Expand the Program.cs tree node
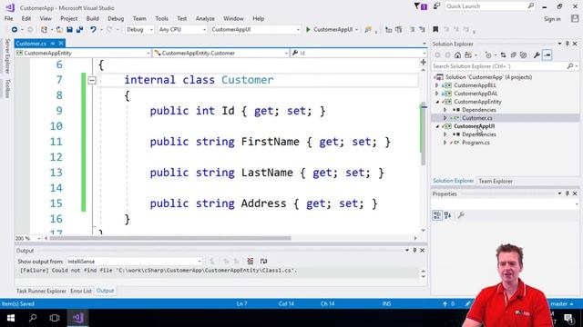The width and height of the screenshot is (583, 327). [445, 143]
